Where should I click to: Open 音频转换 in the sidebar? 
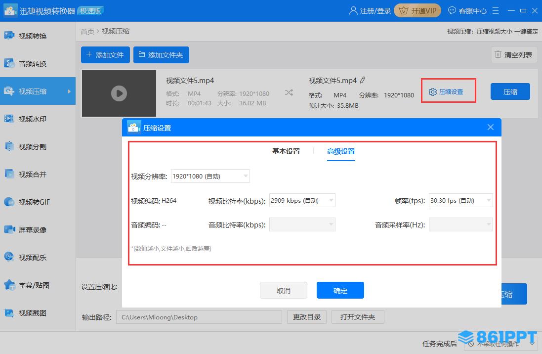(38, 63)
